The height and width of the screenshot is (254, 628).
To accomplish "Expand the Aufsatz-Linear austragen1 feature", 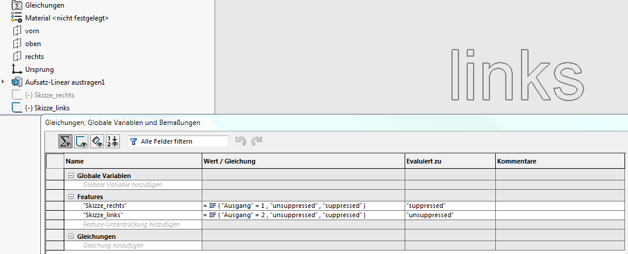I will pos(4,82).
